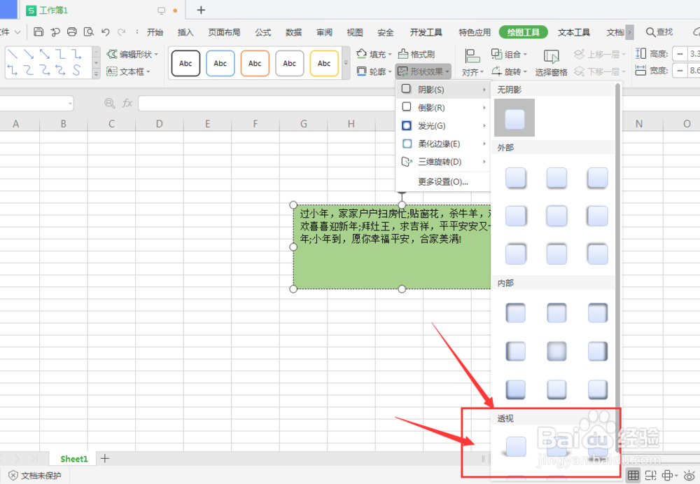
Task: Open the Outline (轮廓) dropdown
Action: coord(374,71)
